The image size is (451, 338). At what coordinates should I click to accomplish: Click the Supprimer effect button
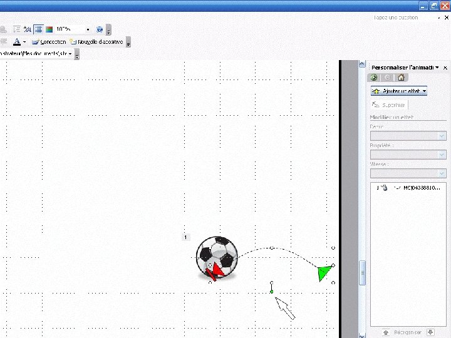click(x=389, y=105)
